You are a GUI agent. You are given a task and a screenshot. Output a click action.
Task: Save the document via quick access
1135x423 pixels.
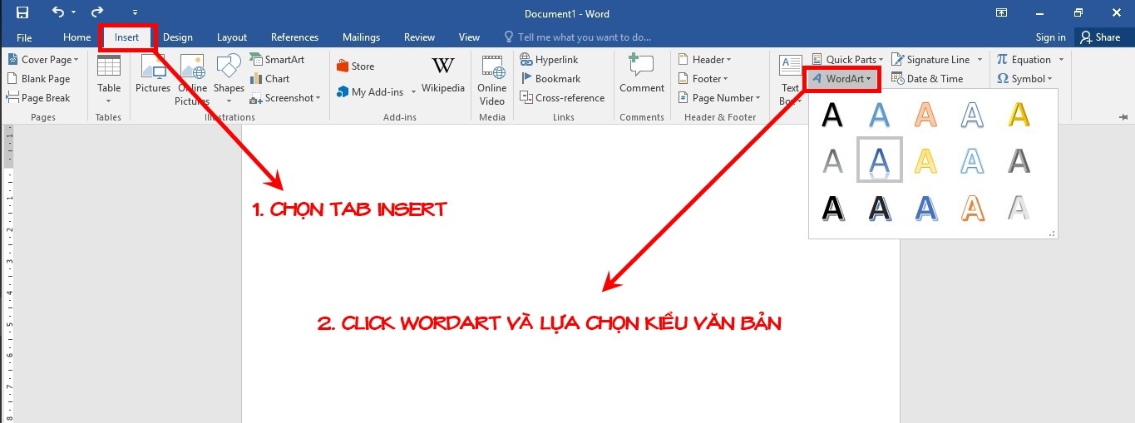click(x=22, y=12)
